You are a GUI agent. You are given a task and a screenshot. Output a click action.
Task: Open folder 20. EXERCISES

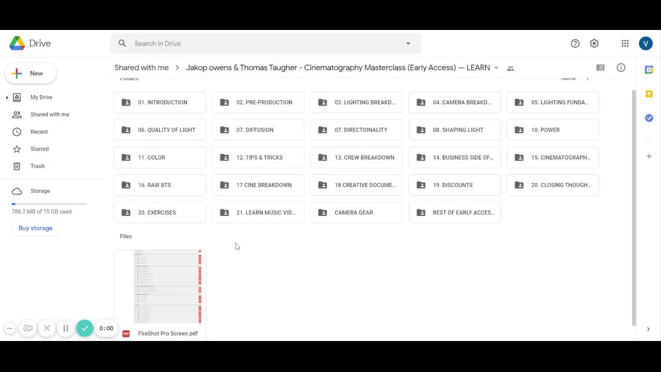click(x=160, y=212)
